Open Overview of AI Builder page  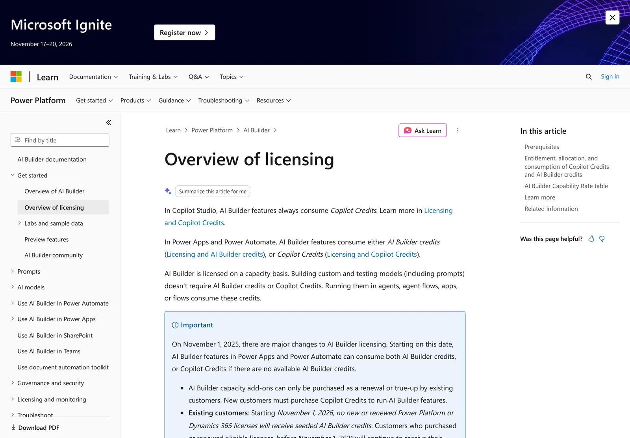pos(54,191)
